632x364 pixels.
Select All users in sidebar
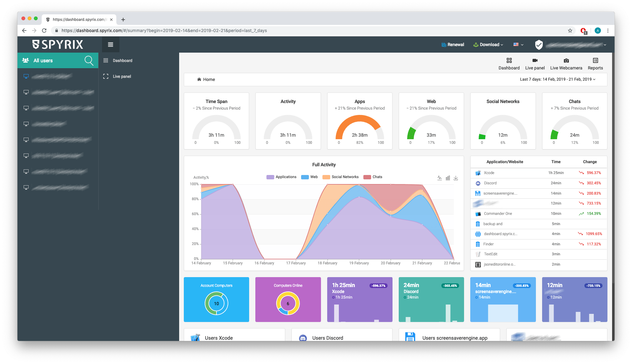point(43,61)
